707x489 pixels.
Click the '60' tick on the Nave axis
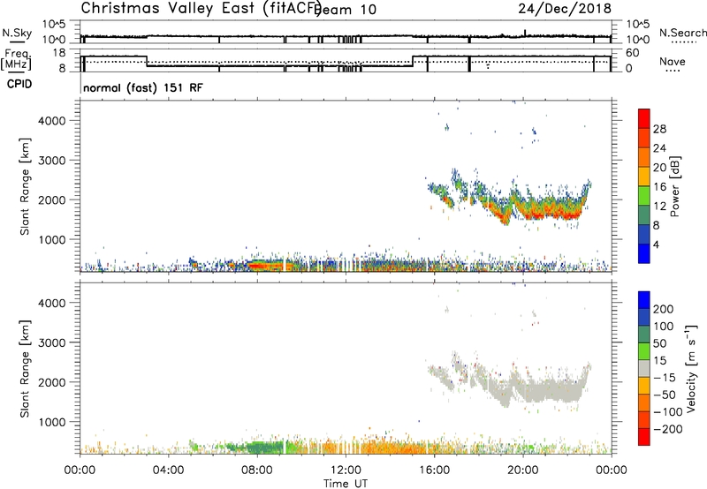[633, 53]
